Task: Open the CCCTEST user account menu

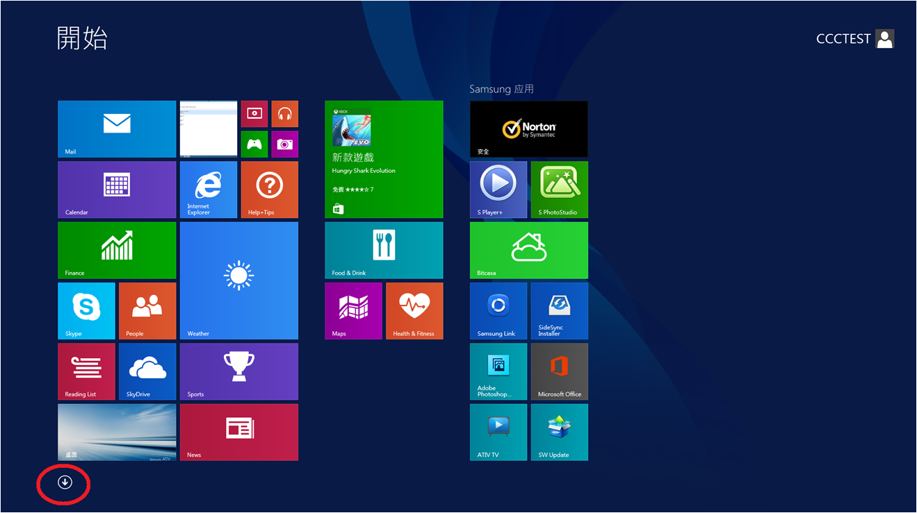Action: (854, 39)
